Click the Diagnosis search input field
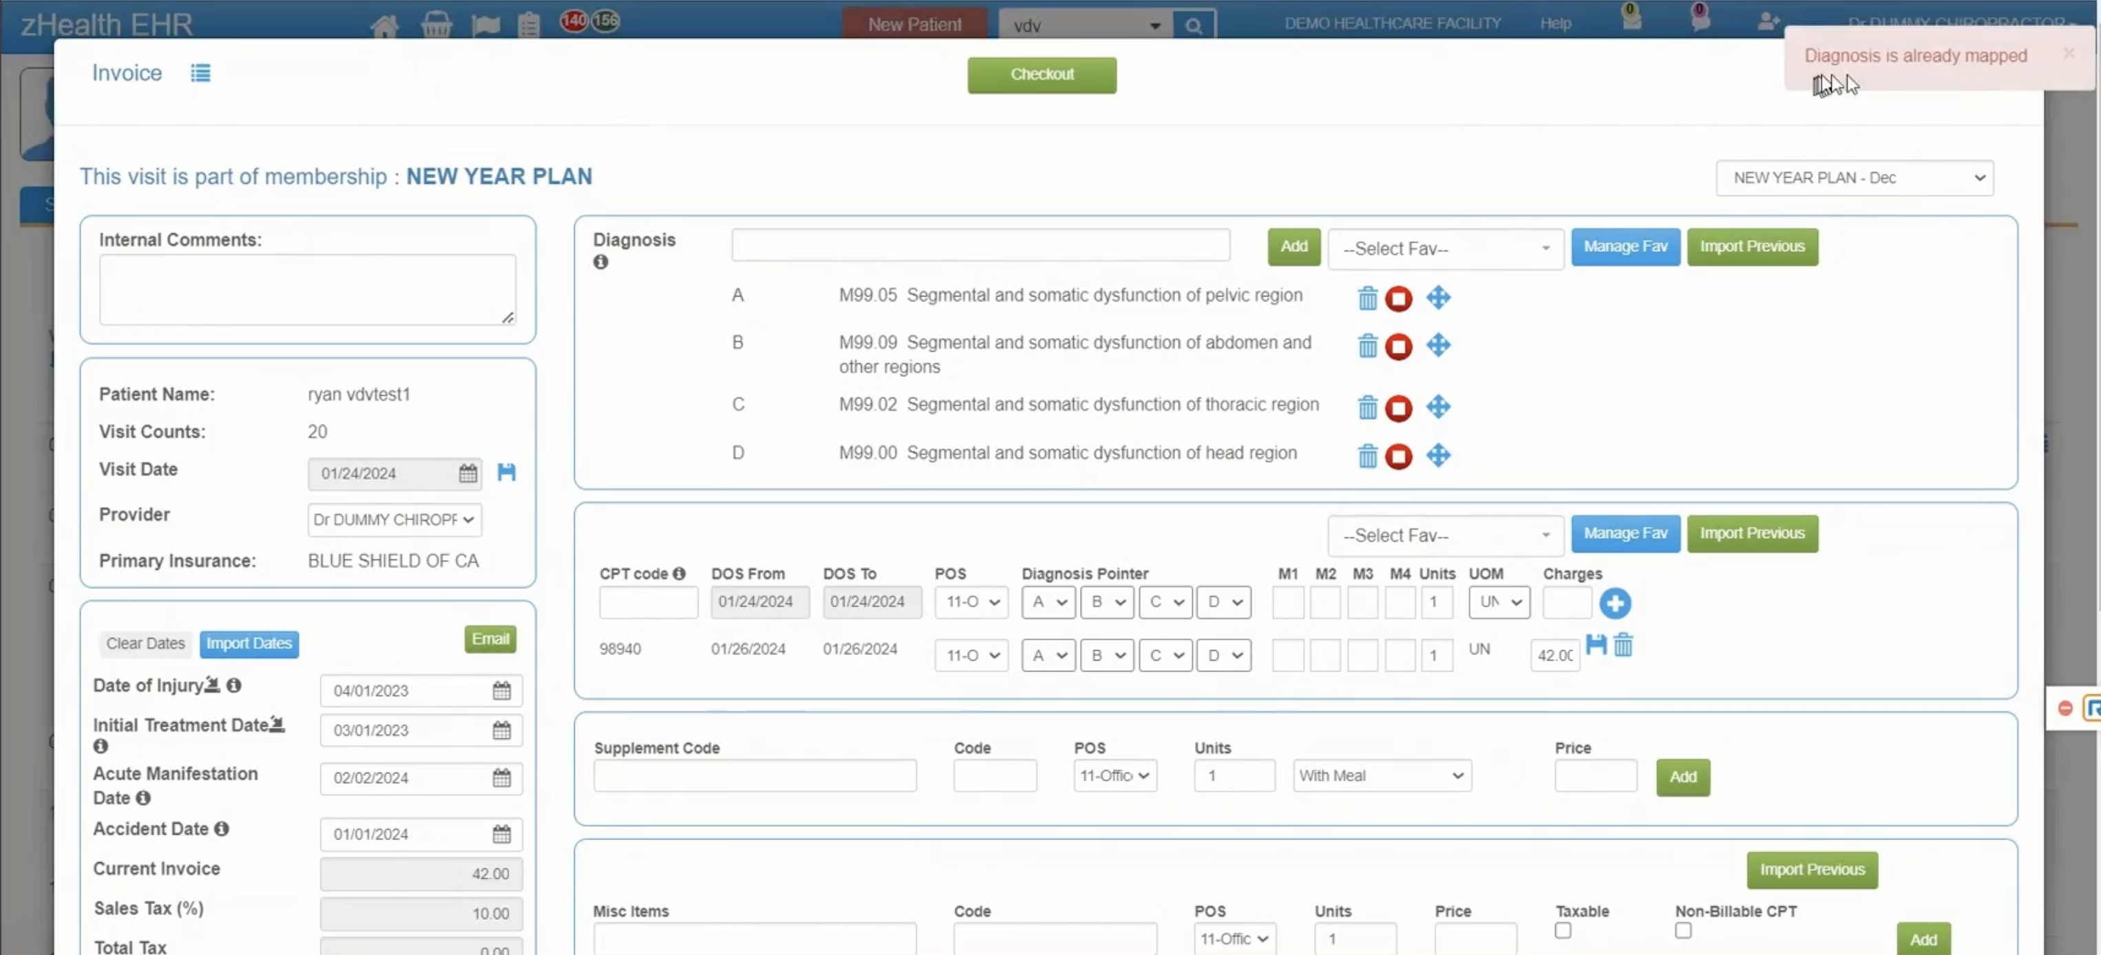The height and width of the screenshot is (955, 2101). point(980,245)
